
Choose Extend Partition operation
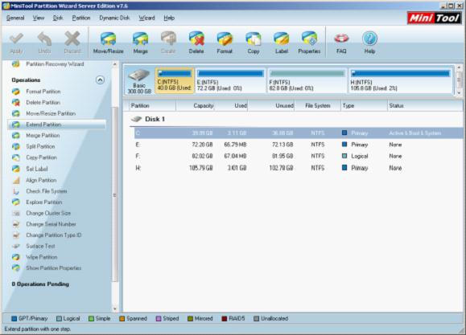pyautogui.click(x=57, y=125)
